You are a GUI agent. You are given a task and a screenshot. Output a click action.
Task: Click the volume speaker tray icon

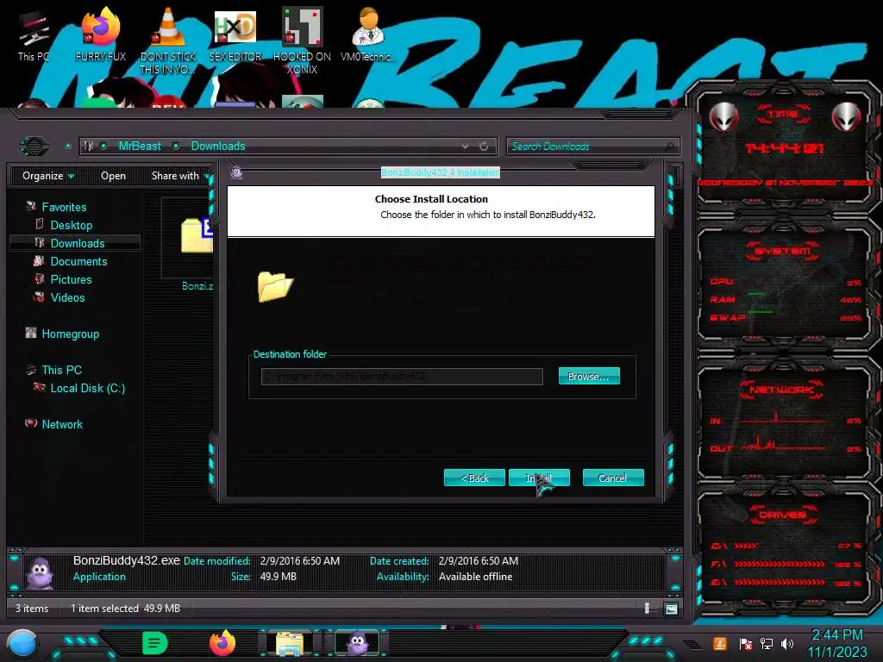787,643
